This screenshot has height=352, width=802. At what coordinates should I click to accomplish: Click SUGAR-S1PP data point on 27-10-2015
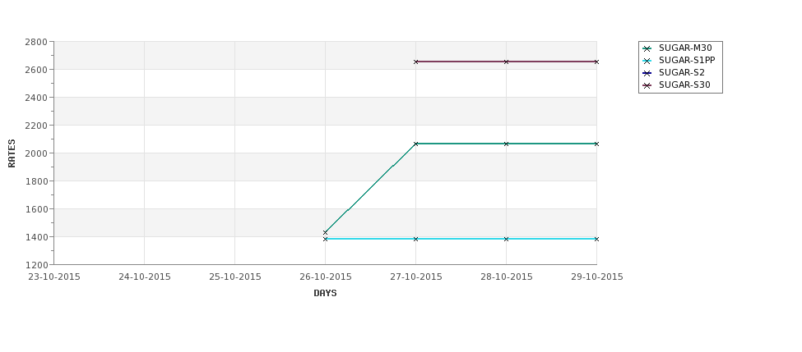[416, 239]
